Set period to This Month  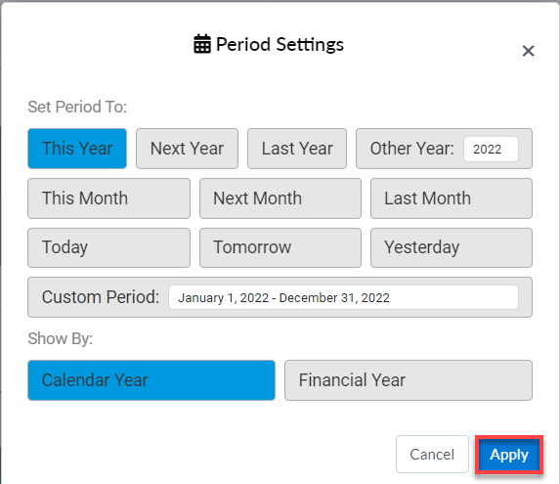(x=108, y=198)
